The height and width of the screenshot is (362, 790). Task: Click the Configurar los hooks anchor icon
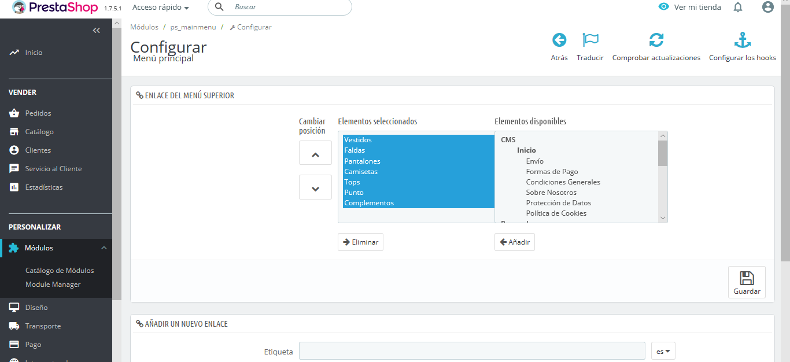(743, 40)
